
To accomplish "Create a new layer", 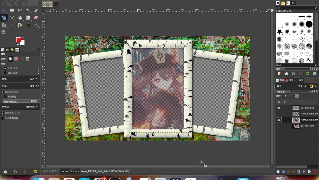I will pos(278,172).
